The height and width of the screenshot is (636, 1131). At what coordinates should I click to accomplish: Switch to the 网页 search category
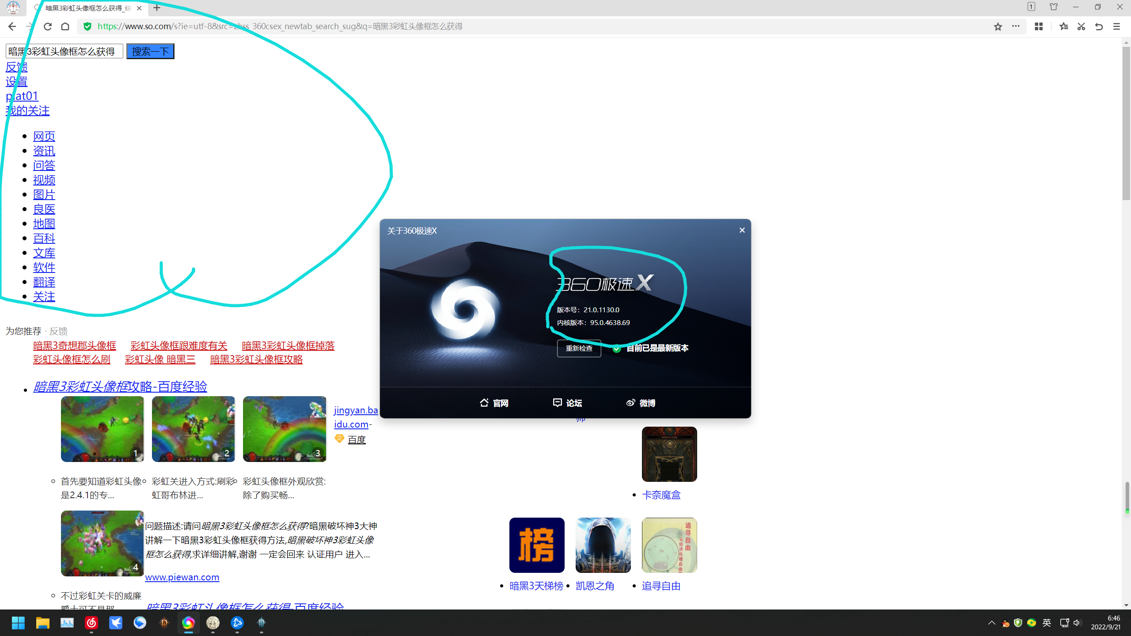(x=44, y=136)
